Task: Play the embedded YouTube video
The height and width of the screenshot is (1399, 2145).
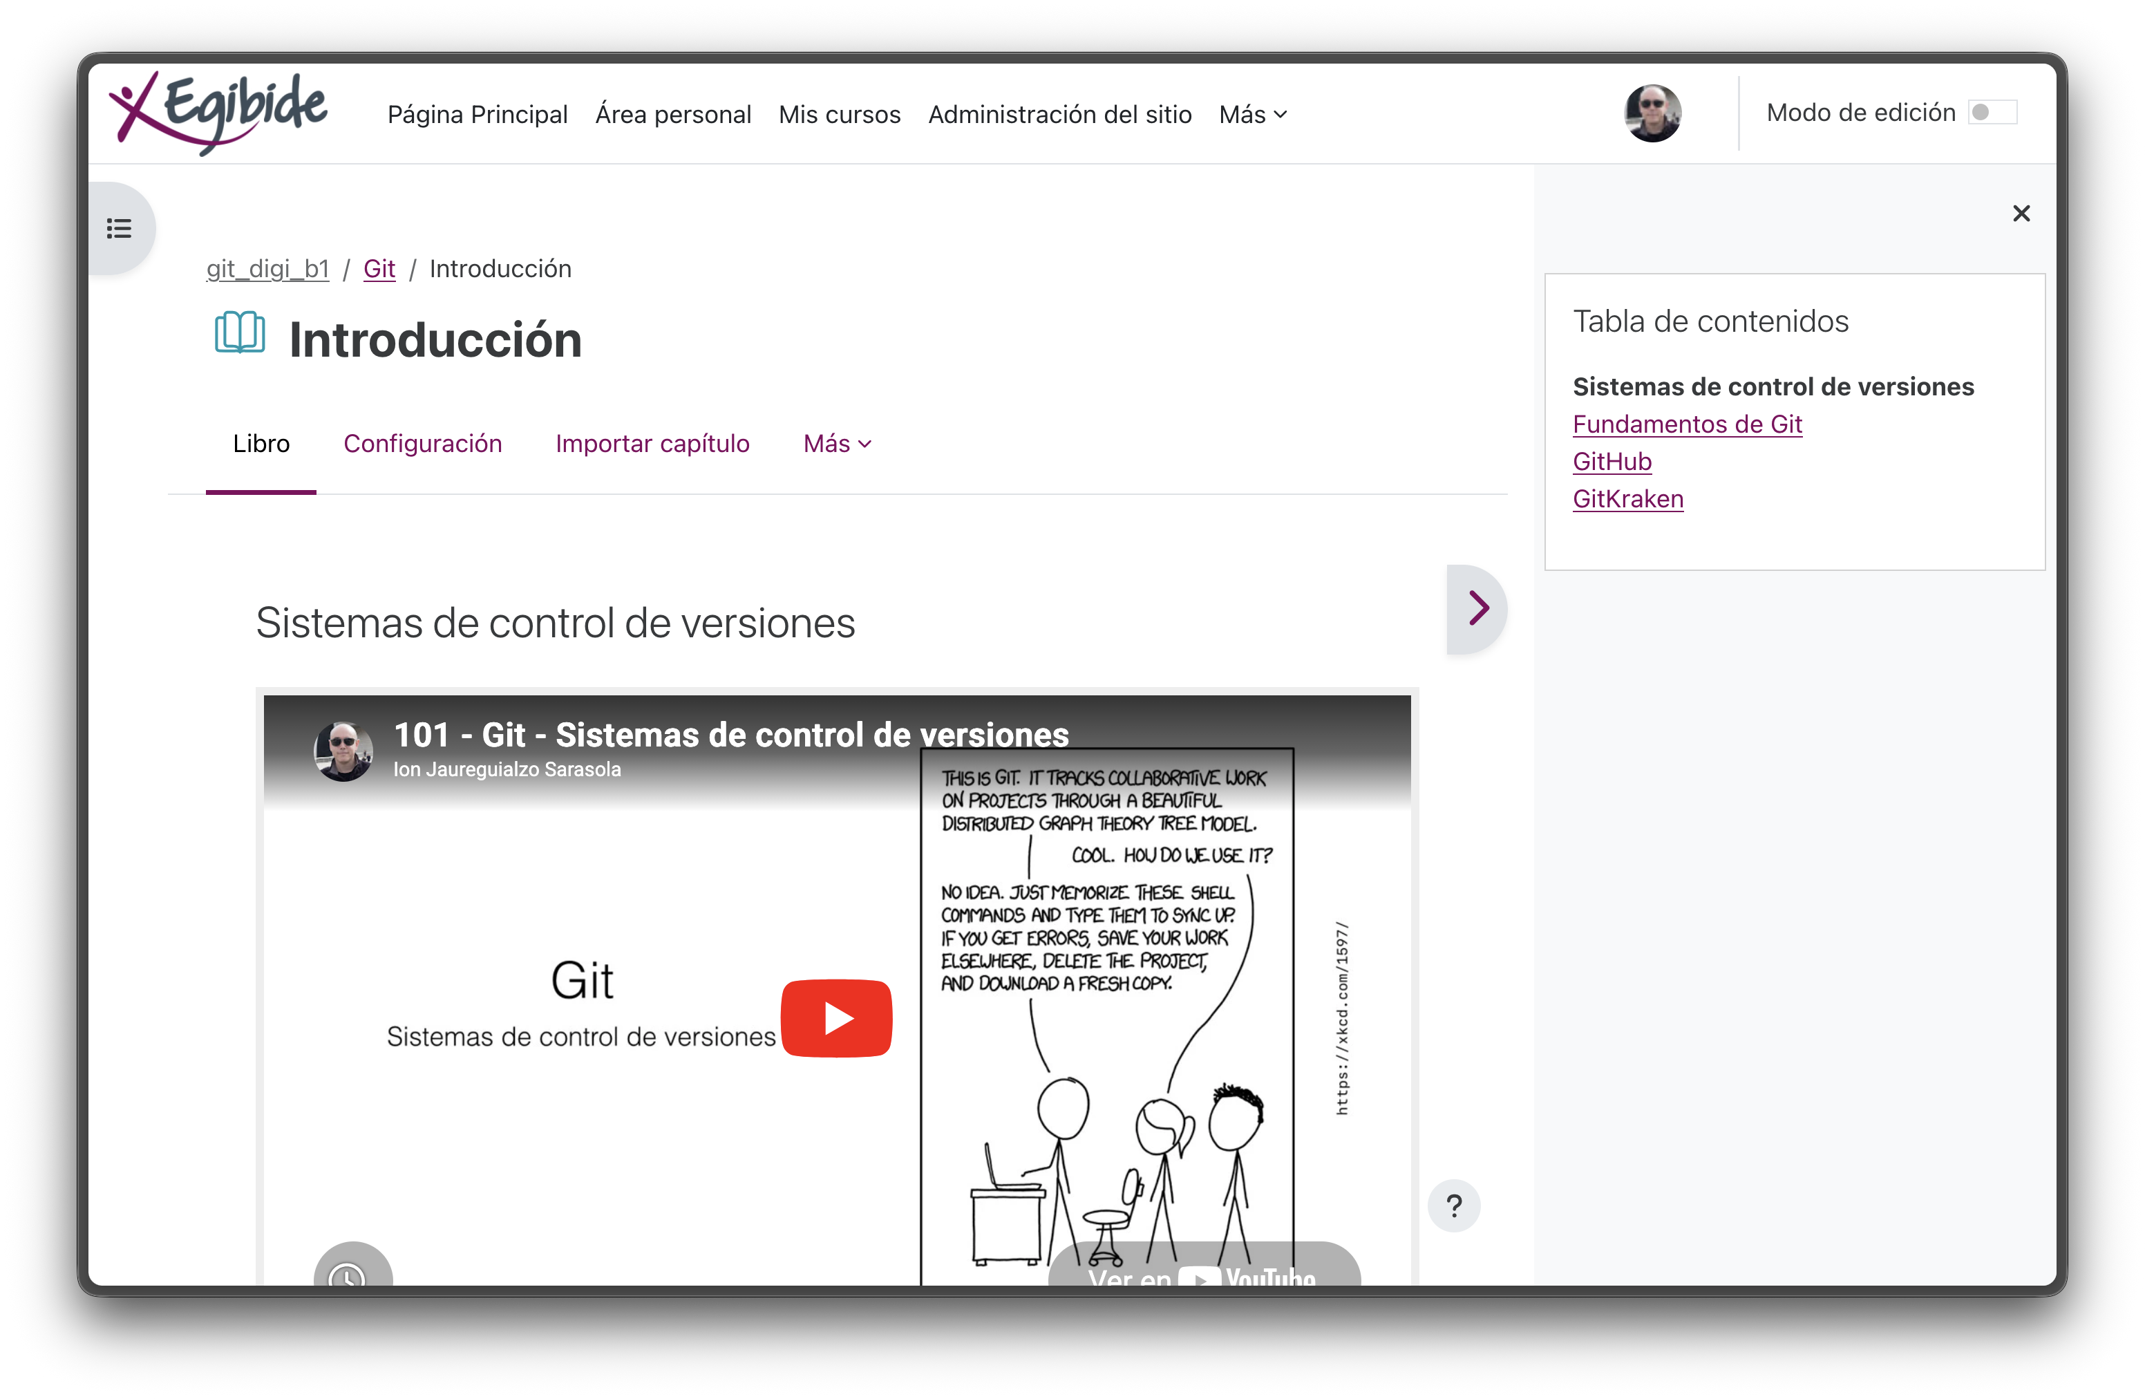Action: pyautogui.click(x=836, y=1017)
